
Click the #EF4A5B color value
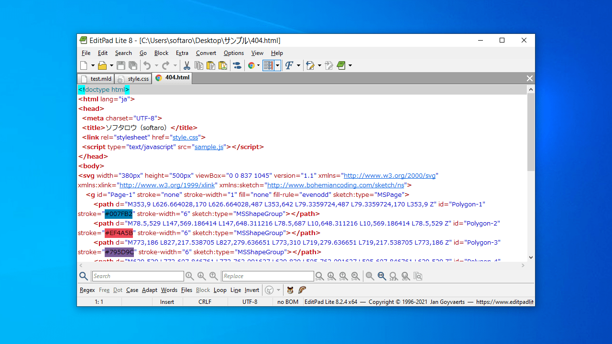click(x=119, y=233)
